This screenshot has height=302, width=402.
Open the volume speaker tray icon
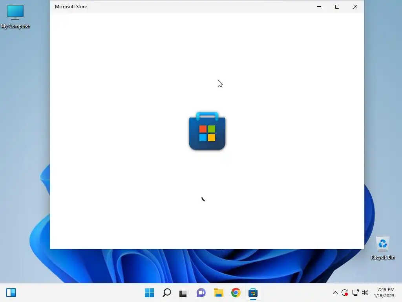click(365, 293)
